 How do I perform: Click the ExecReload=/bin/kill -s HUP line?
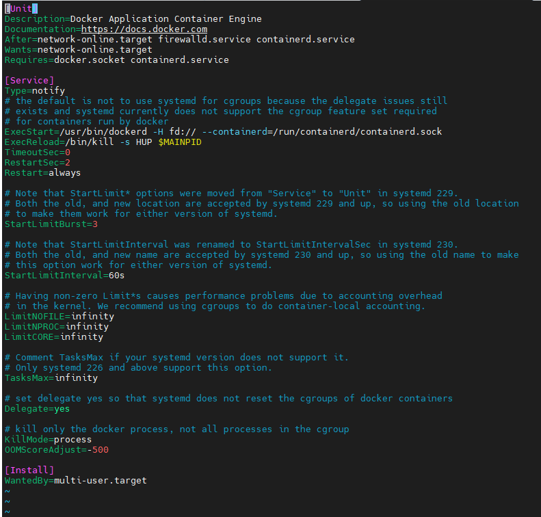pos(103,142)
